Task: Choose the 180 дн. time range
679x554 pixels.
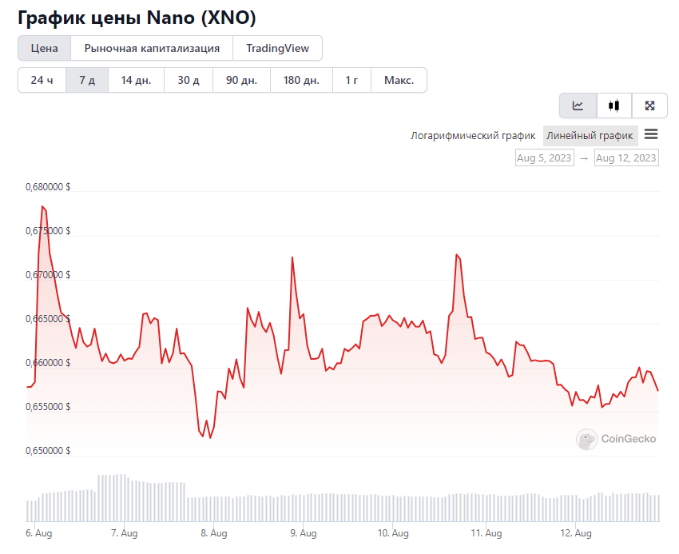Action: click(x=301, y=80)
